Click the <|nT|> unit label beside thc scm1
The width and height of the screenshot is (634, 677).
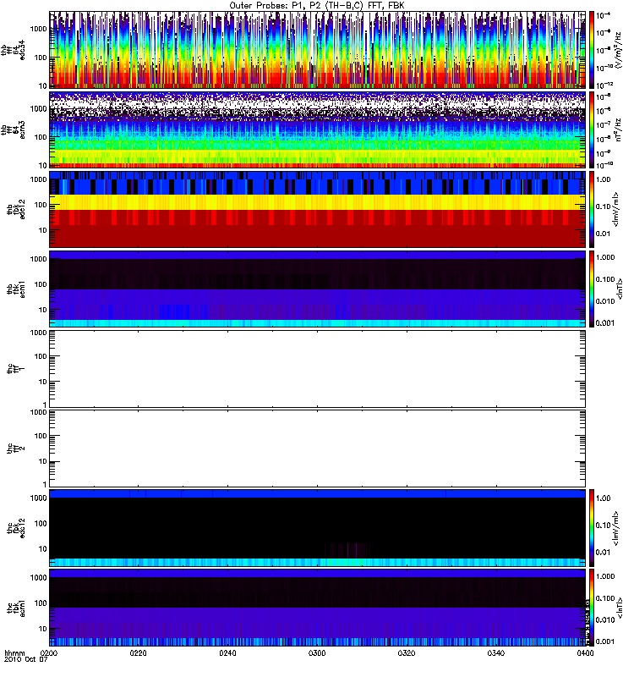coord(620,608)
